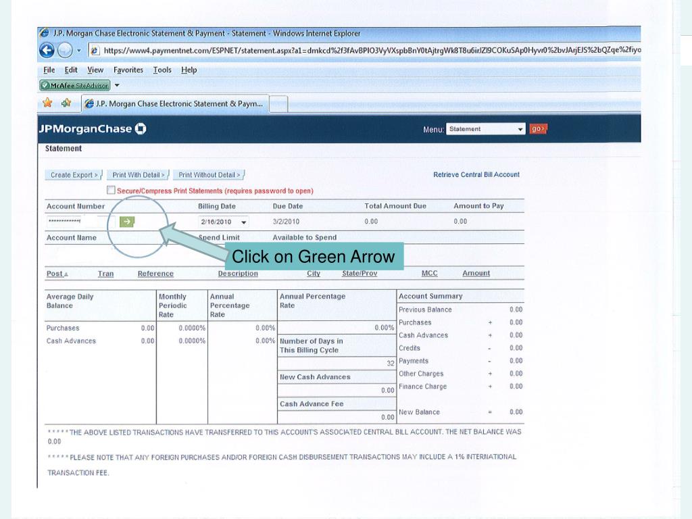Sort transactions by Reference column
The image size is (692, 519).
click(155, 274)
